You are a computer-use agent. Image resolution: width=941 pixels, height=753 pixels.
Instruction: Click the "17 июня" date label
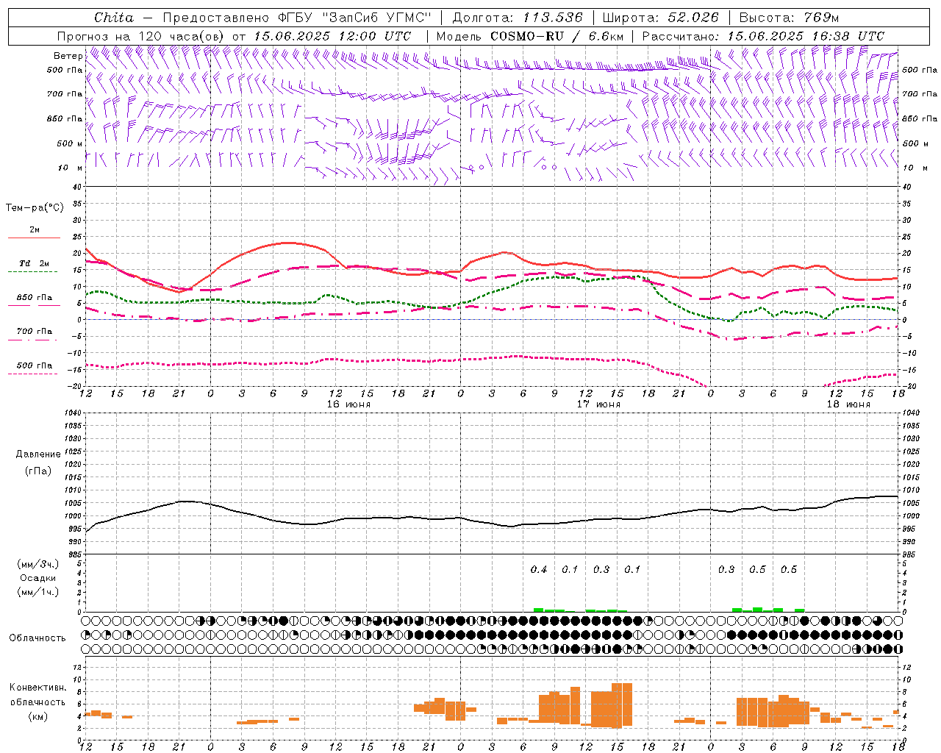pyautogui.click(x=598, y=404)
